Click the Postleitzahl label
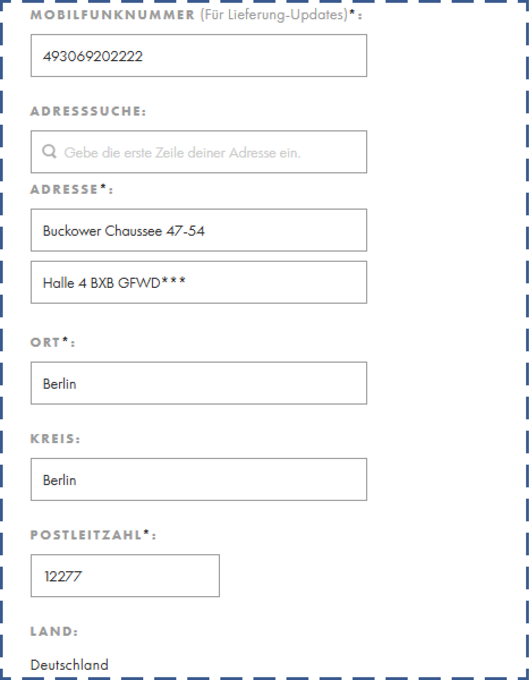 tap(86, 535)
